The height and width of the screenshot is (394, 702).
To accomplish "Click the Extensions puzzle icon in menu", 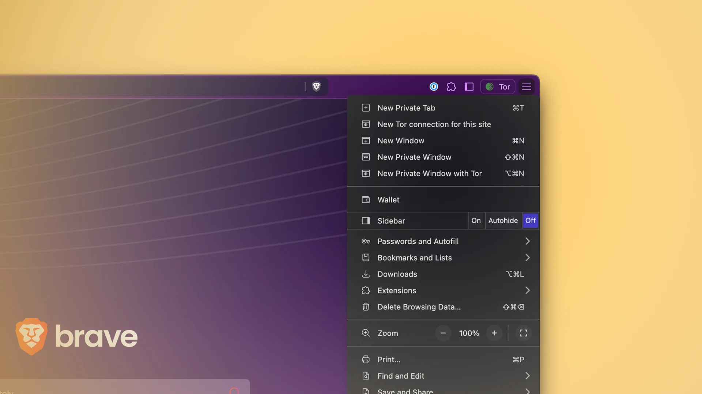I will pos(366,290).
